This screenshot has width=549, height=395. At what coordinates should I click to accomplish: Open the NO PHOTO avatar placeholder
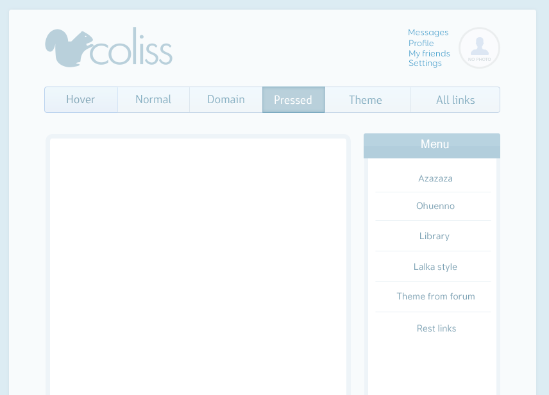479,48
